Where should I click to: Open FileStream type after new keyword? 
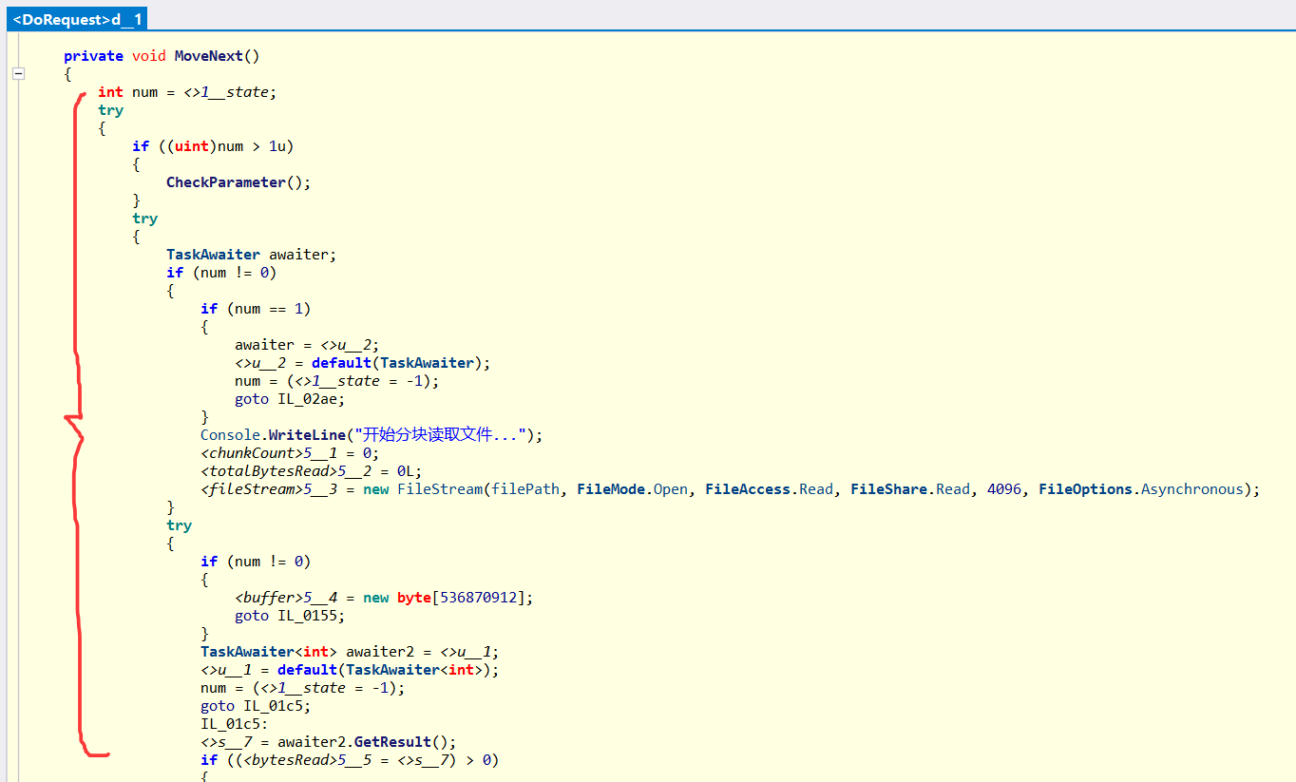coord(439,489)
